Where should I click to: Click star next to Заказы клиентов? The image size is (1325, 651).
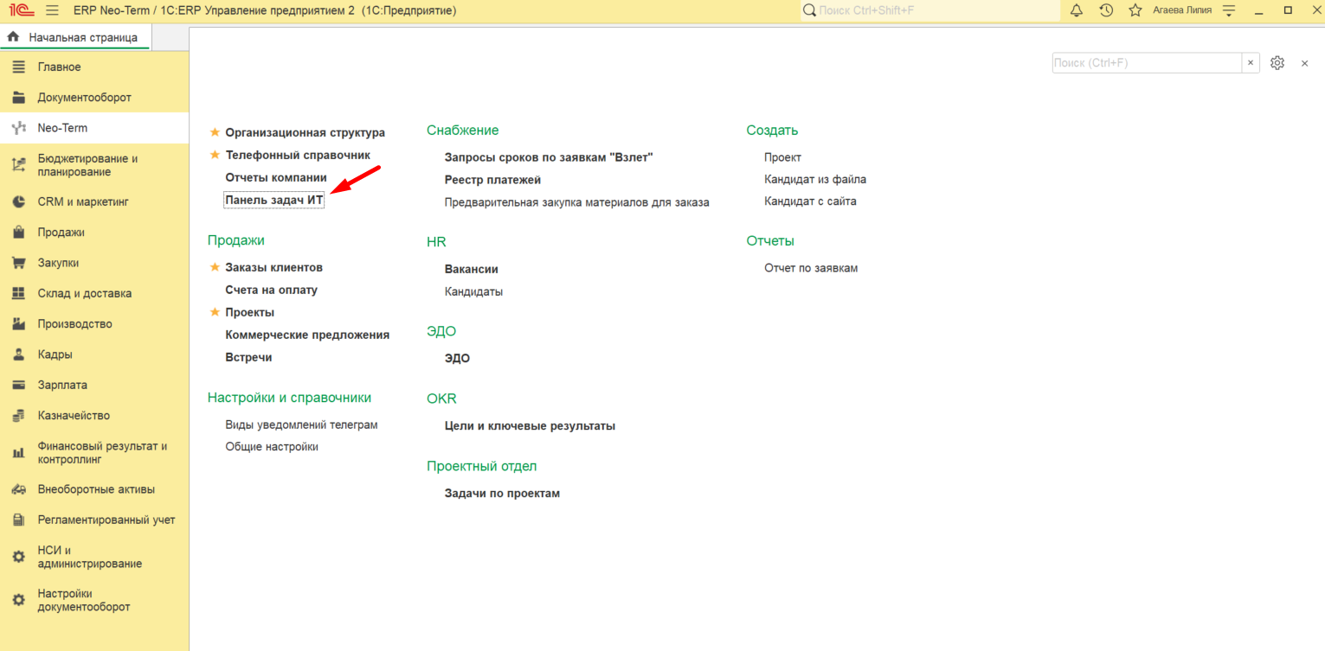coord(215,267)
